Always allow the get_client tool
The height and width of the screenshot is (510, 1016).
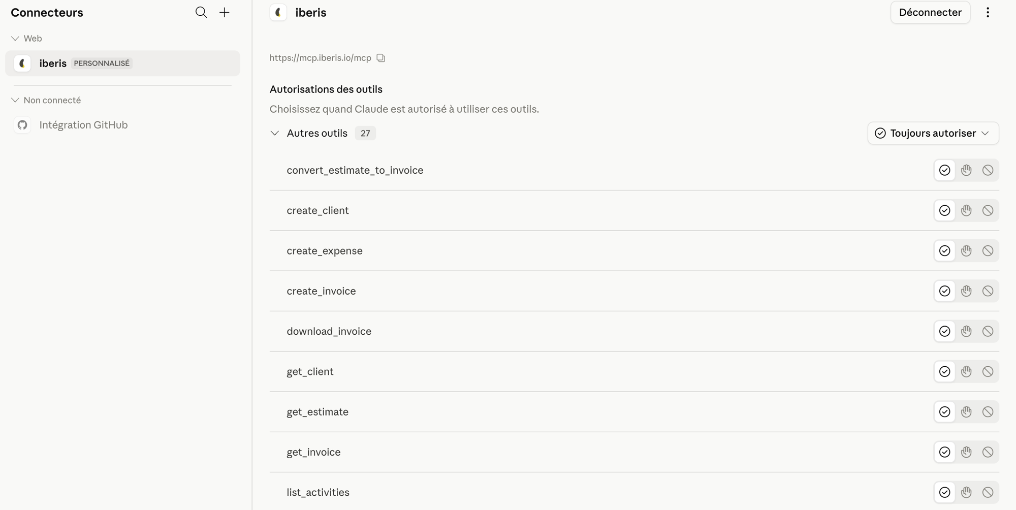[x=944, y=371]
